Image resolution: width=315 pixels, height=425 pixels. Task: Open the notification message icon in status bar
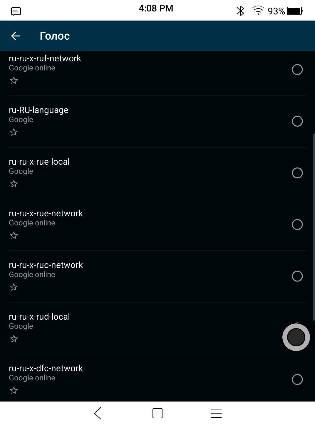[x=16, y=11]
